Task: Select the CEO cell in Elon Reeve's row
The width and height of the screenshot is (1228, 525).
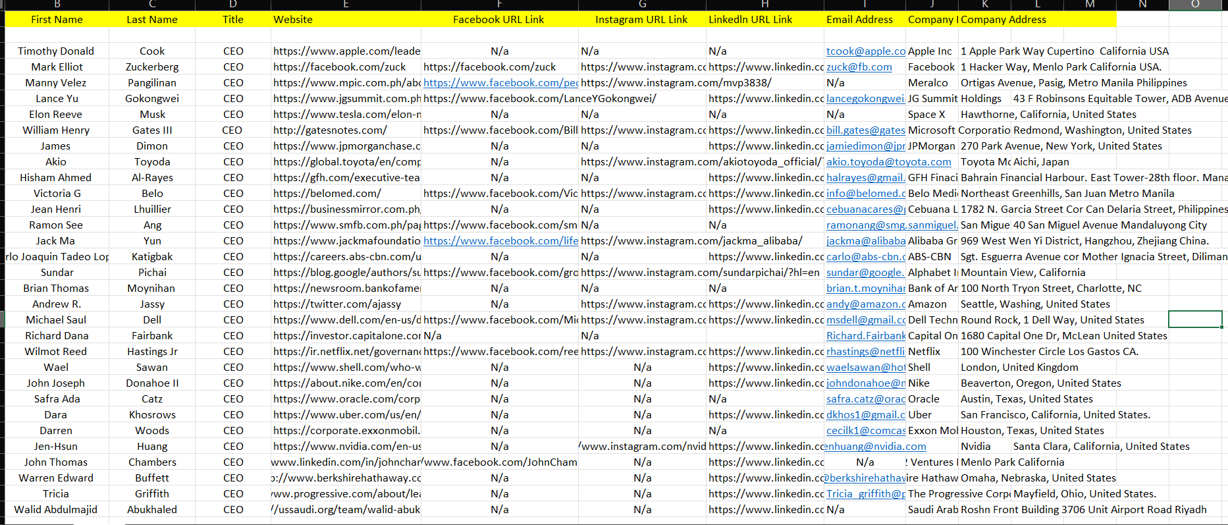Action: pos(233,114)
